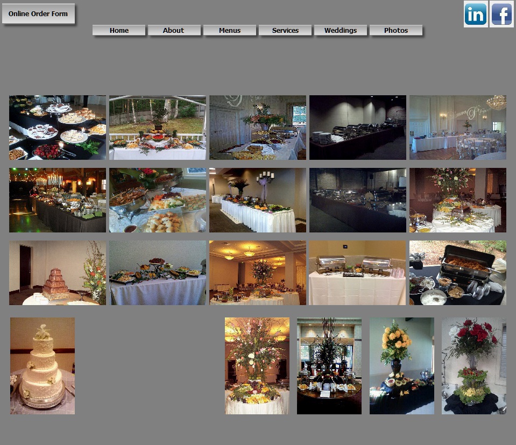Image resolution: width=516 pixels, height=445 pixels.
Task: Click the Photos navigation button
Action: click(x=396, y=31)
